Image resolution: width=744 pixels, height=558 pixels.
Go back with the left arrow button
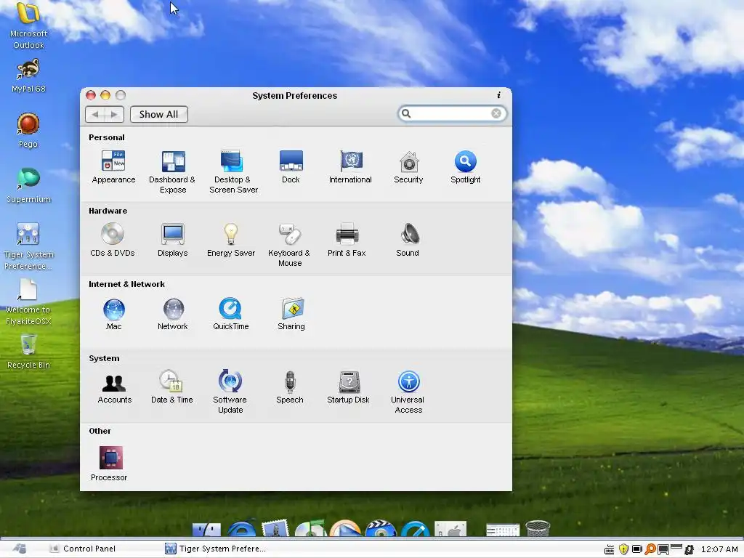click(95, 114)
